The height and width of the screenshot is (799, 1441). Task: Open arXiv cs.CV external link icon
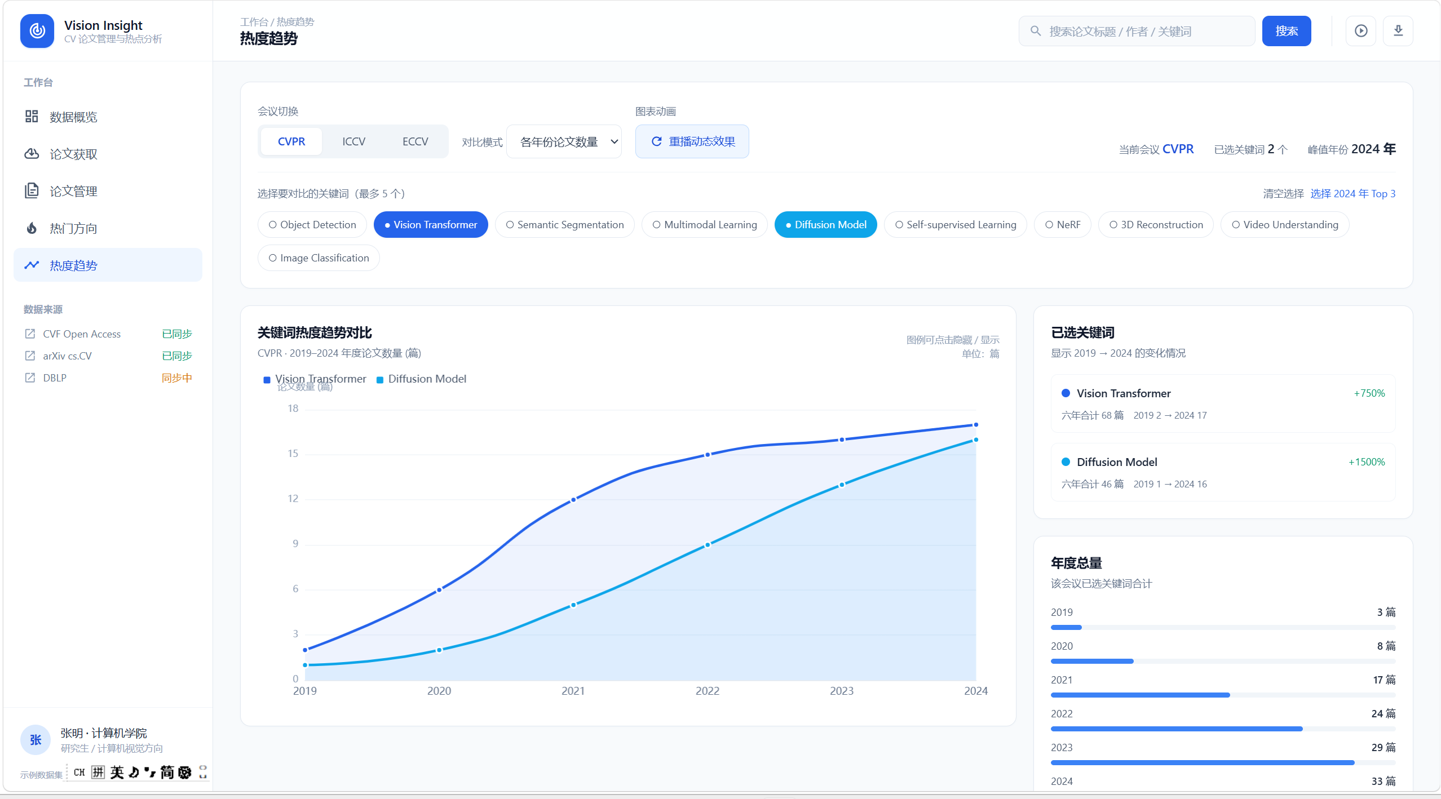(x=30, y=356)
